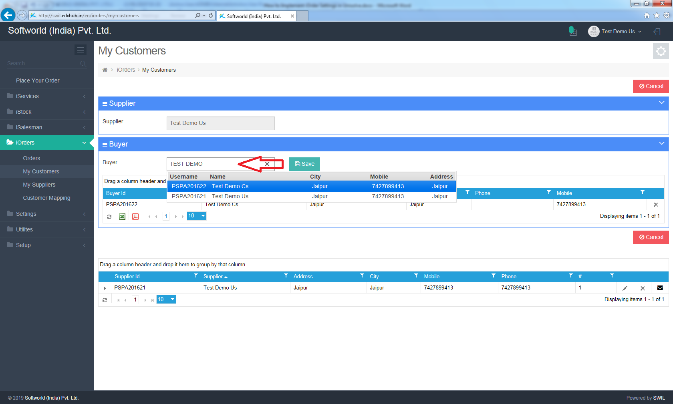The height and width of the screenshot is (404, 673).
Task: Open browser home page icon
Action: (647, 15)
